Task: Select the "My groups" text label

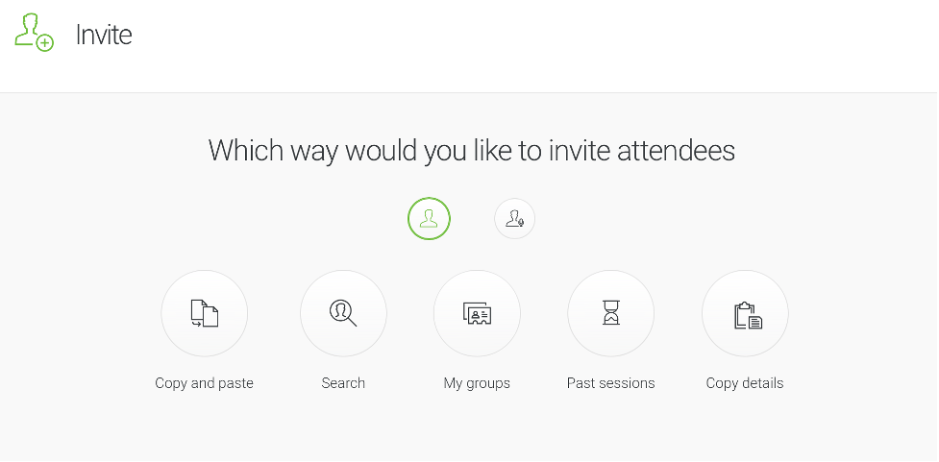Action: 477,383
